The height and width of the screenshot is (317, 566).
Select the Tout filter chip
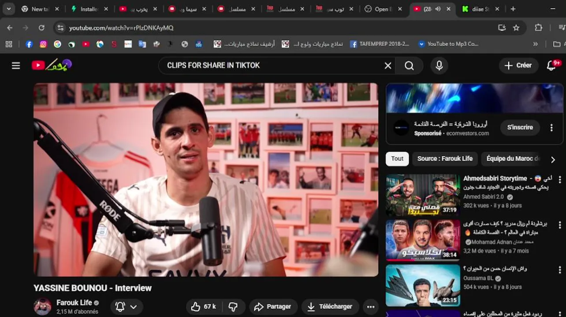coord(397,159)
